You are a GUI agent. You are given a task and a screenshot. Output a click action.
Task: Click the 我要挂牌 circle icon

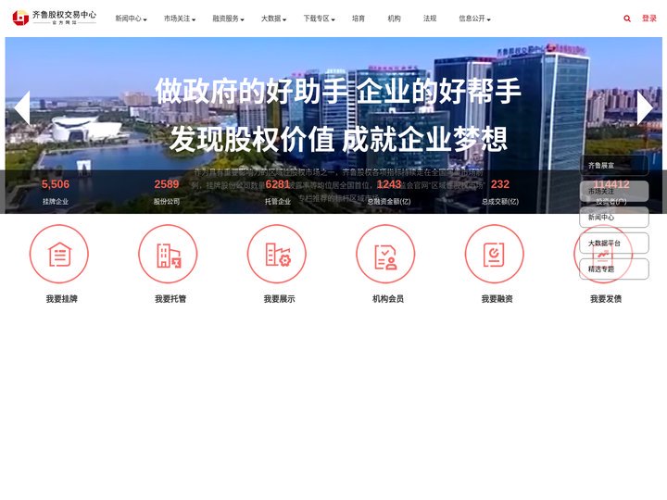point(59,254)
